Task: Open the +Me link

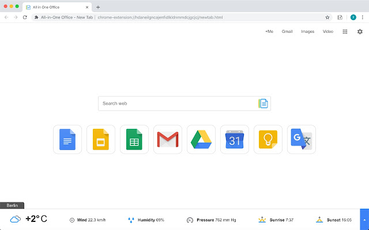Action: tap(269, 32)
